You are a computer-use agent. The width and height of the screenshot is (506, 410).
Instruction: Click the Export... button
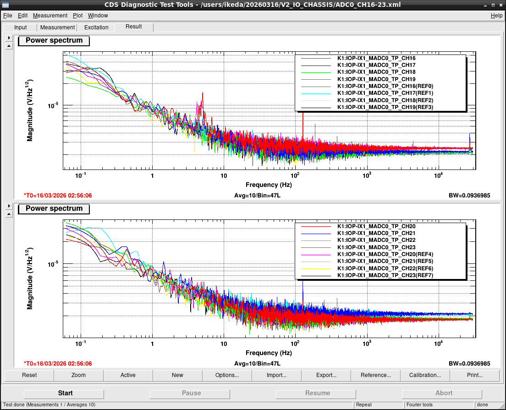click(x=326, y=375)
